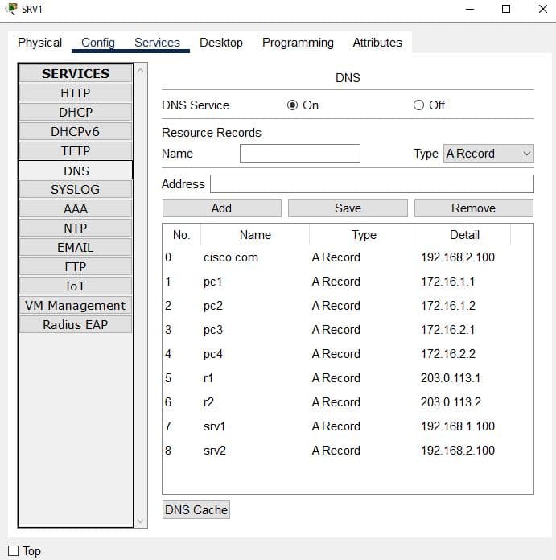The image size is (556, 560).
Task: Switch to the Physical tab
Action: [39, 43]
